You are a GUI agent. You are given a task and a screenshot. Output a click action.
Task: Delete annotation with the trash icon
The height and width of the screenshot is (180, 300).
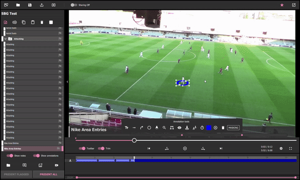pyautogui.click(x=223, y=127)
